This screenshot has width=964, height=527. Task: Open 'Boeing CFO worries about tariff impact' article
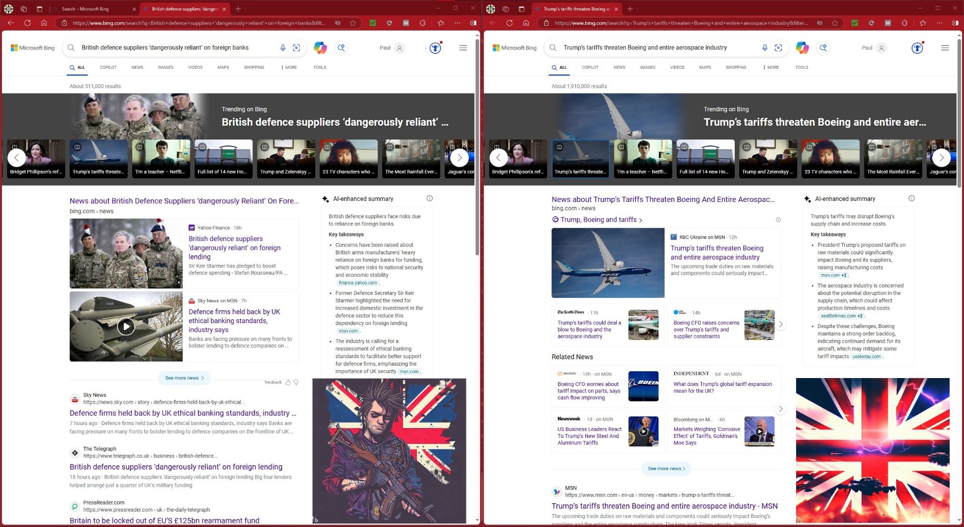[x=589, y=391]
